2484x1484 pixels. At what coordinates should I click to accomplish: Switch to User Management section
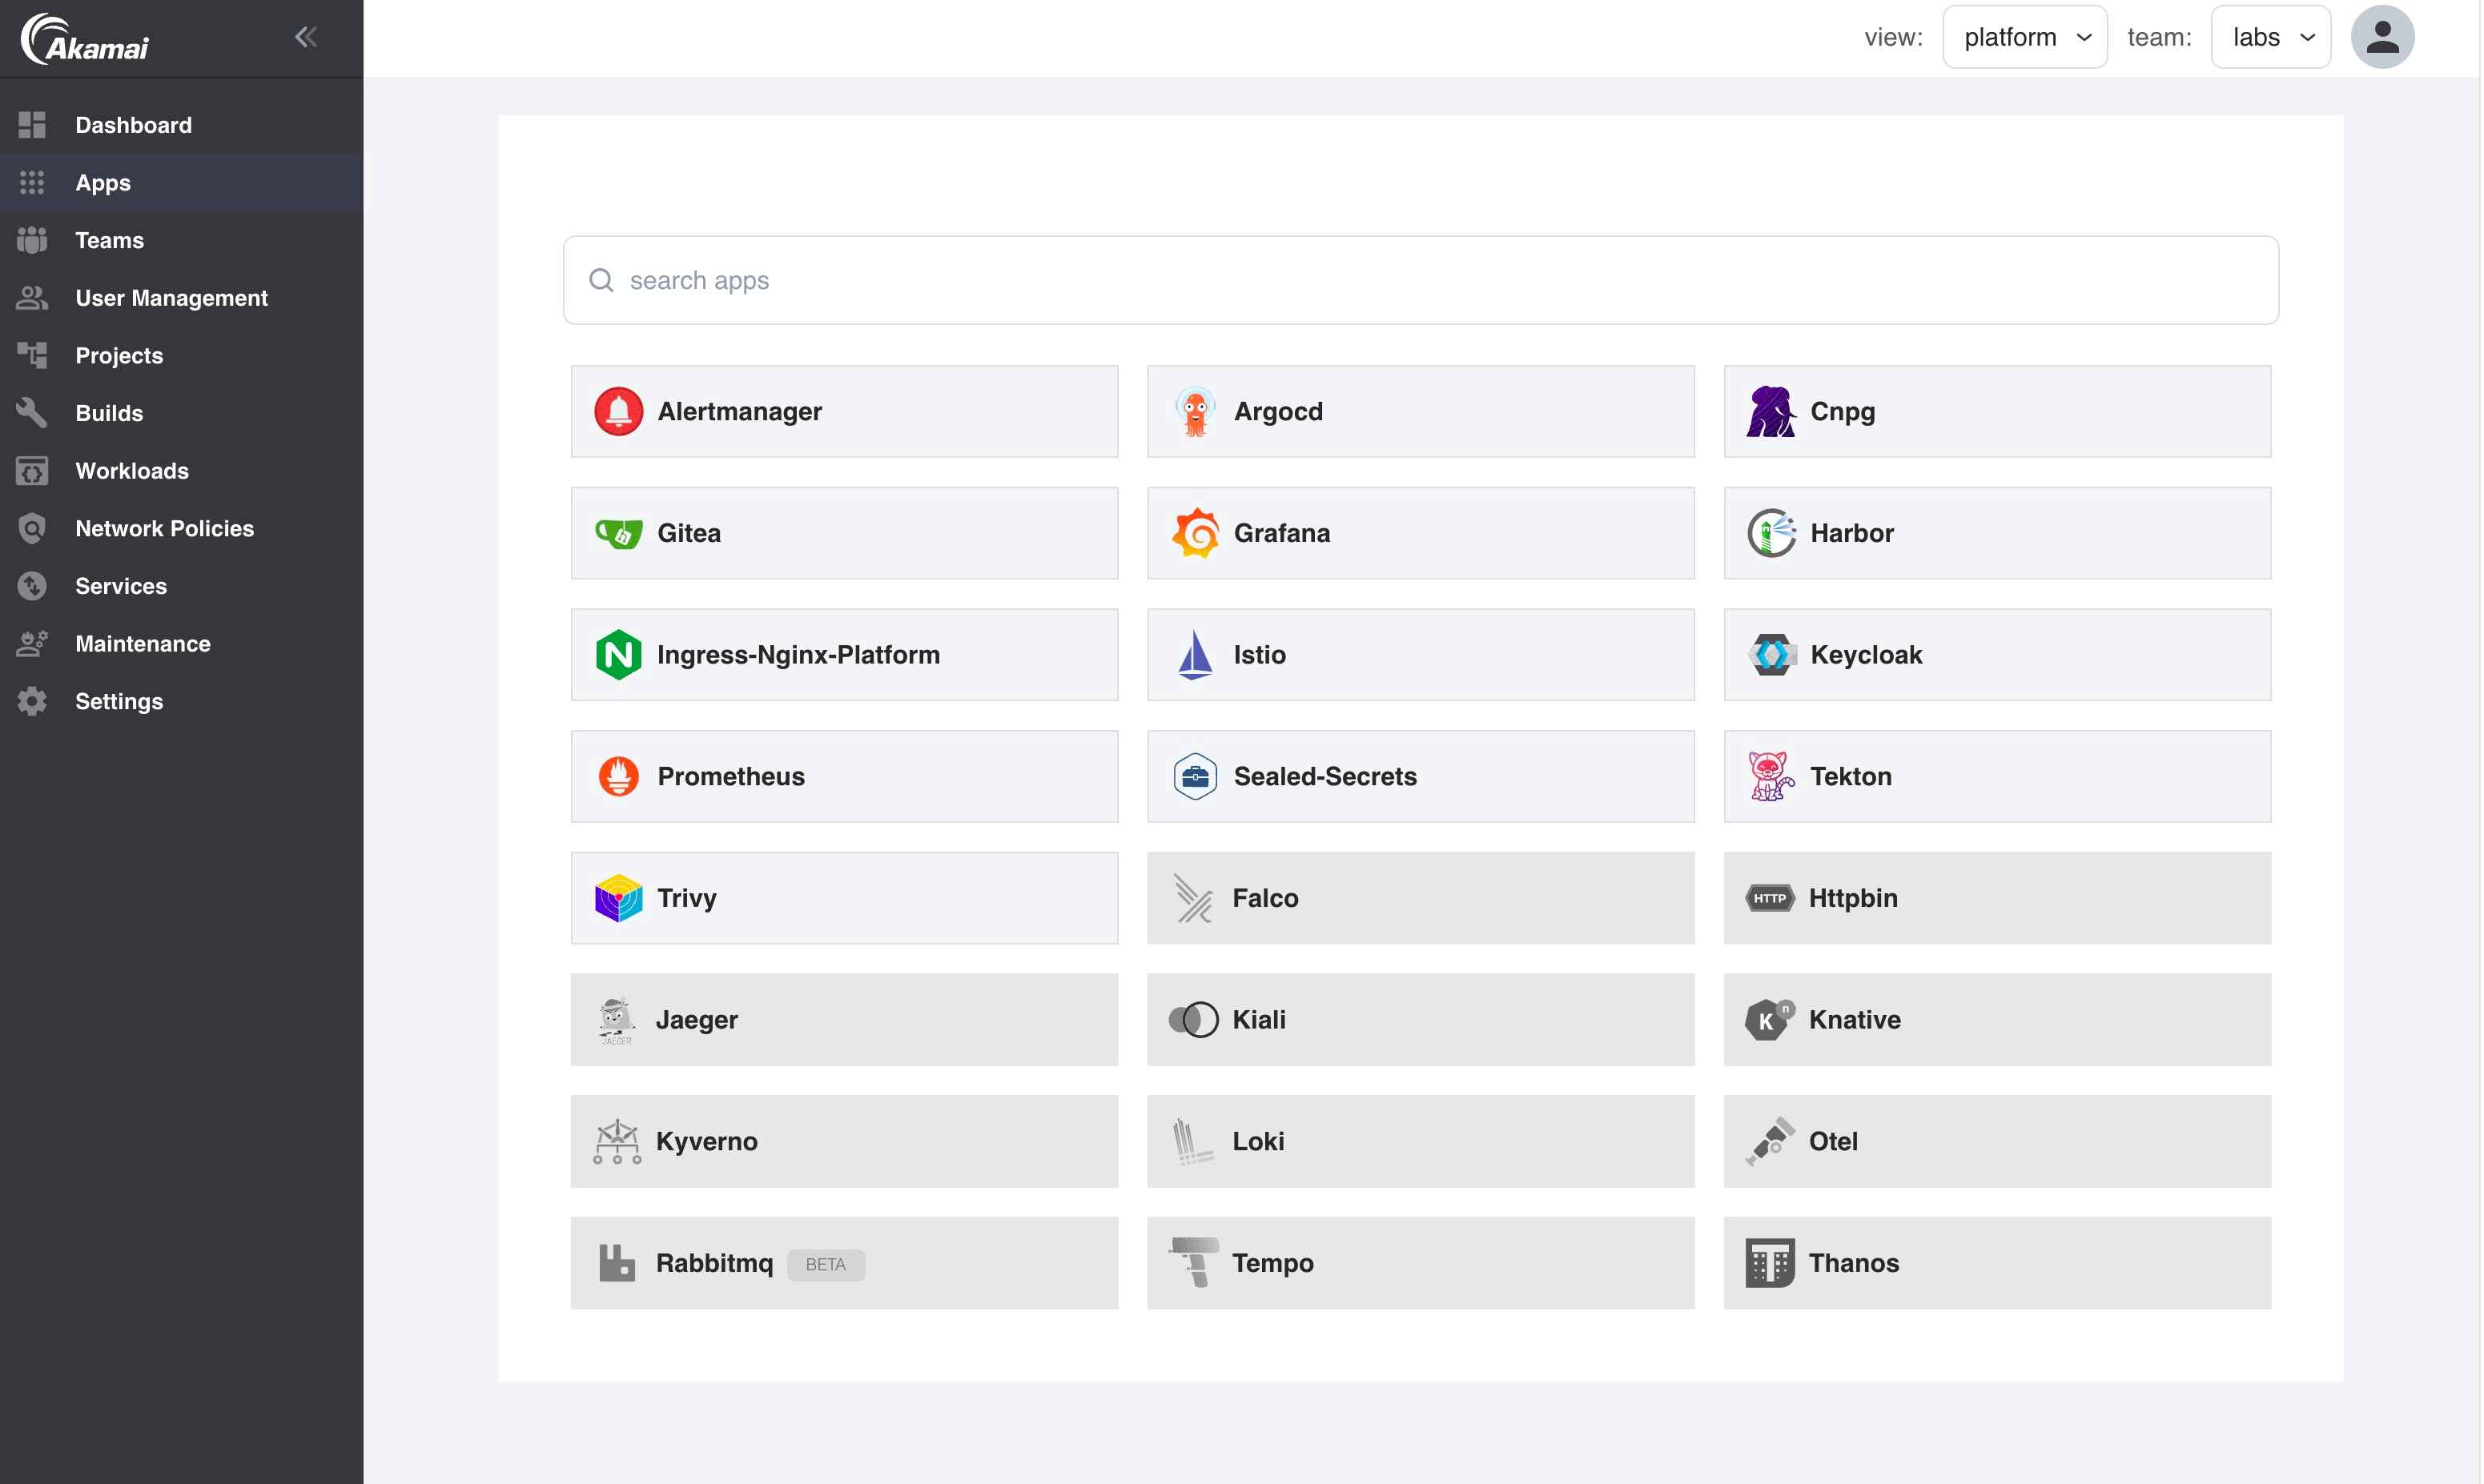tap(171, 298)
